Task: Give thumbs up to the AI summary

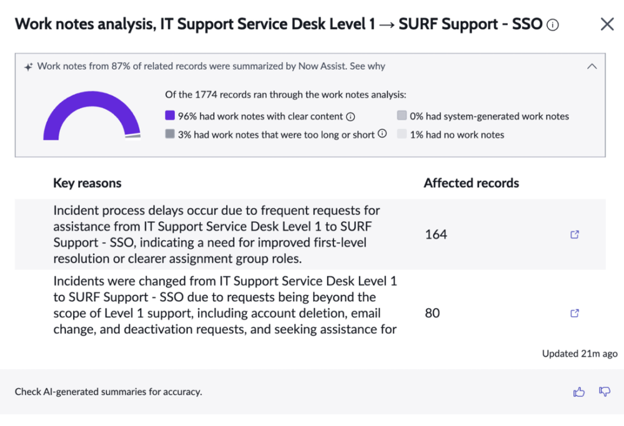Action: [x=579, y=392]
